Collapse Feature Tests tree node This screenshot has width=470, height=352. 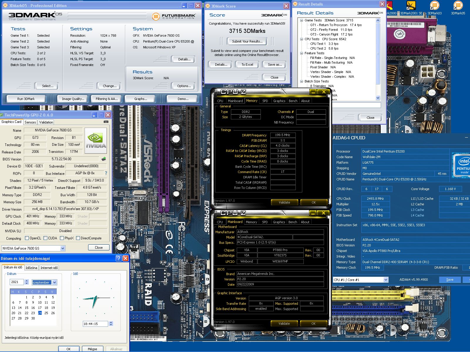(301, 53)
